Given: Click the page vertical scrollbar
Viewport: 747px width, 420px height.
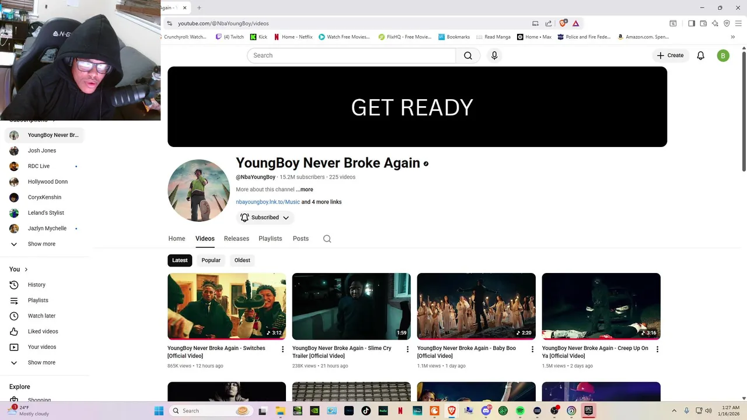Looking at the screenshot, I should [x=744, y=111].
